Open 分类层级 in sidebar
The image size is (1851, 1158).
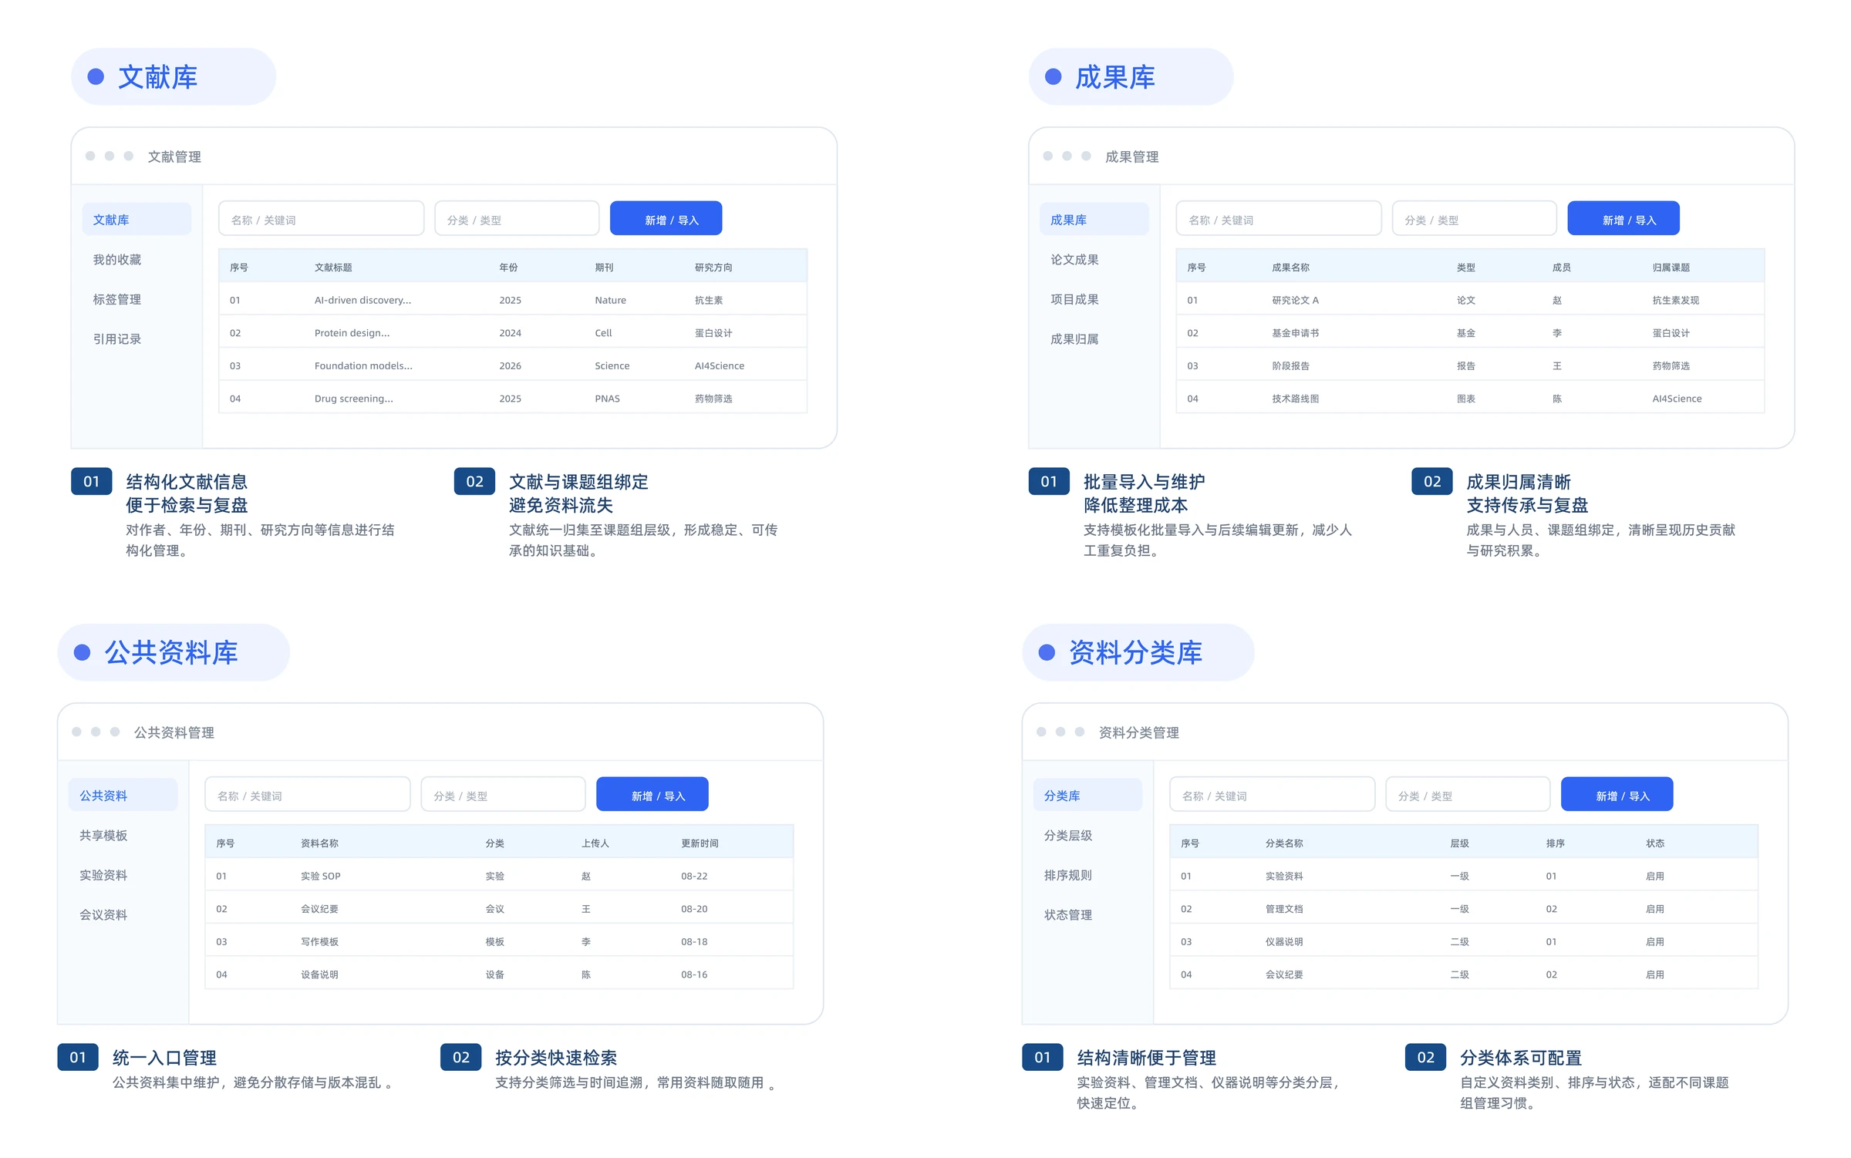click(x=1068, y=835)
